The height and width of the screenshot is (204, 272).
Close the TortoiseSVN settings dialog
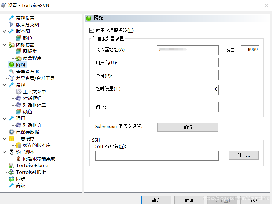click(267, 5)
